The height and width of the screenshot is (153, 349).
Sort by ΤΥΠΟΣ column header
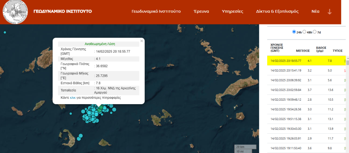(x=337, y=51)
